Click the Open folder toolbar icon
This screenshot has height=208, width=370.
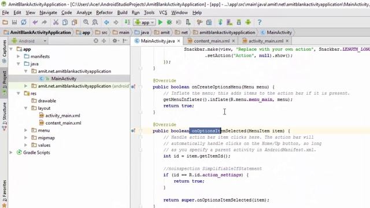click(5, 23)
